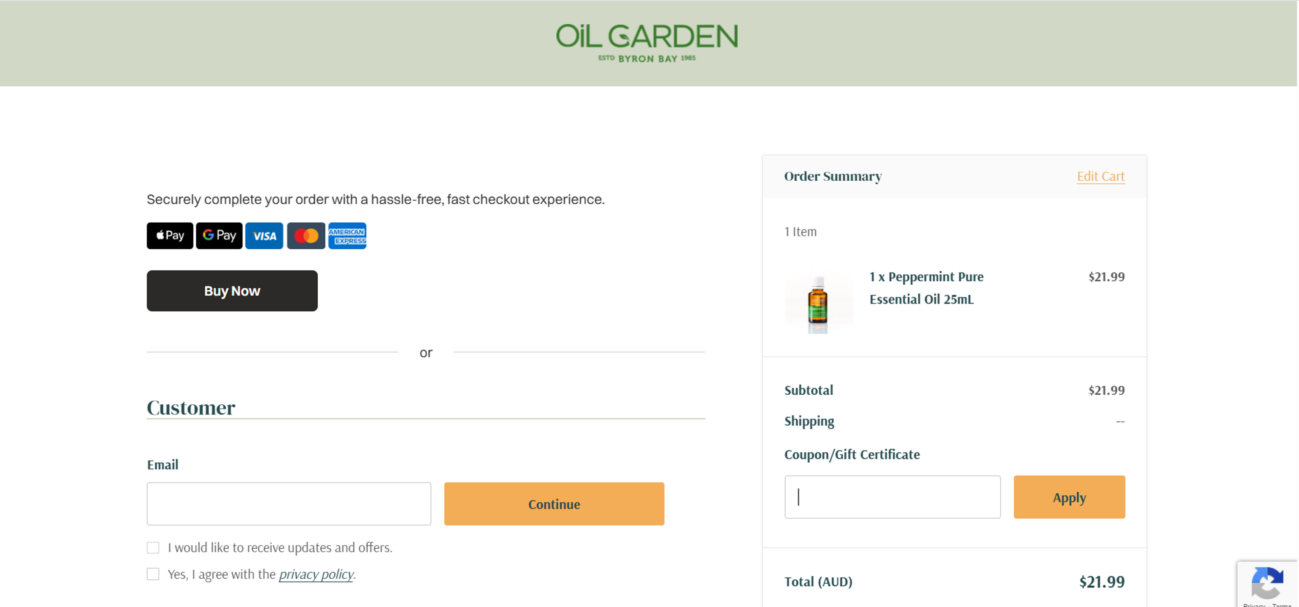Tick the privacy policy agreement checkbox
Viewport: 1299px width, 607px height.
point(153,574)
